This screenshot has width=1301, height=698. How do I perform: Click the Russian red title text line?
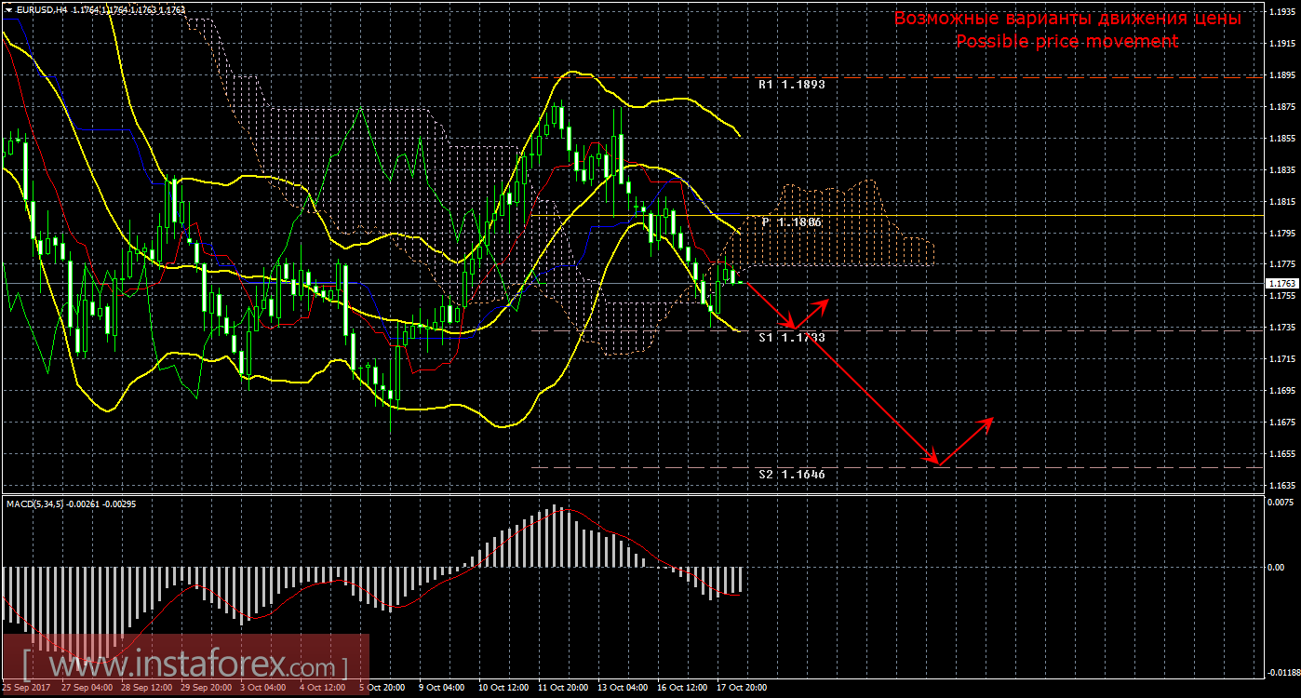[x=1066, y=19]
